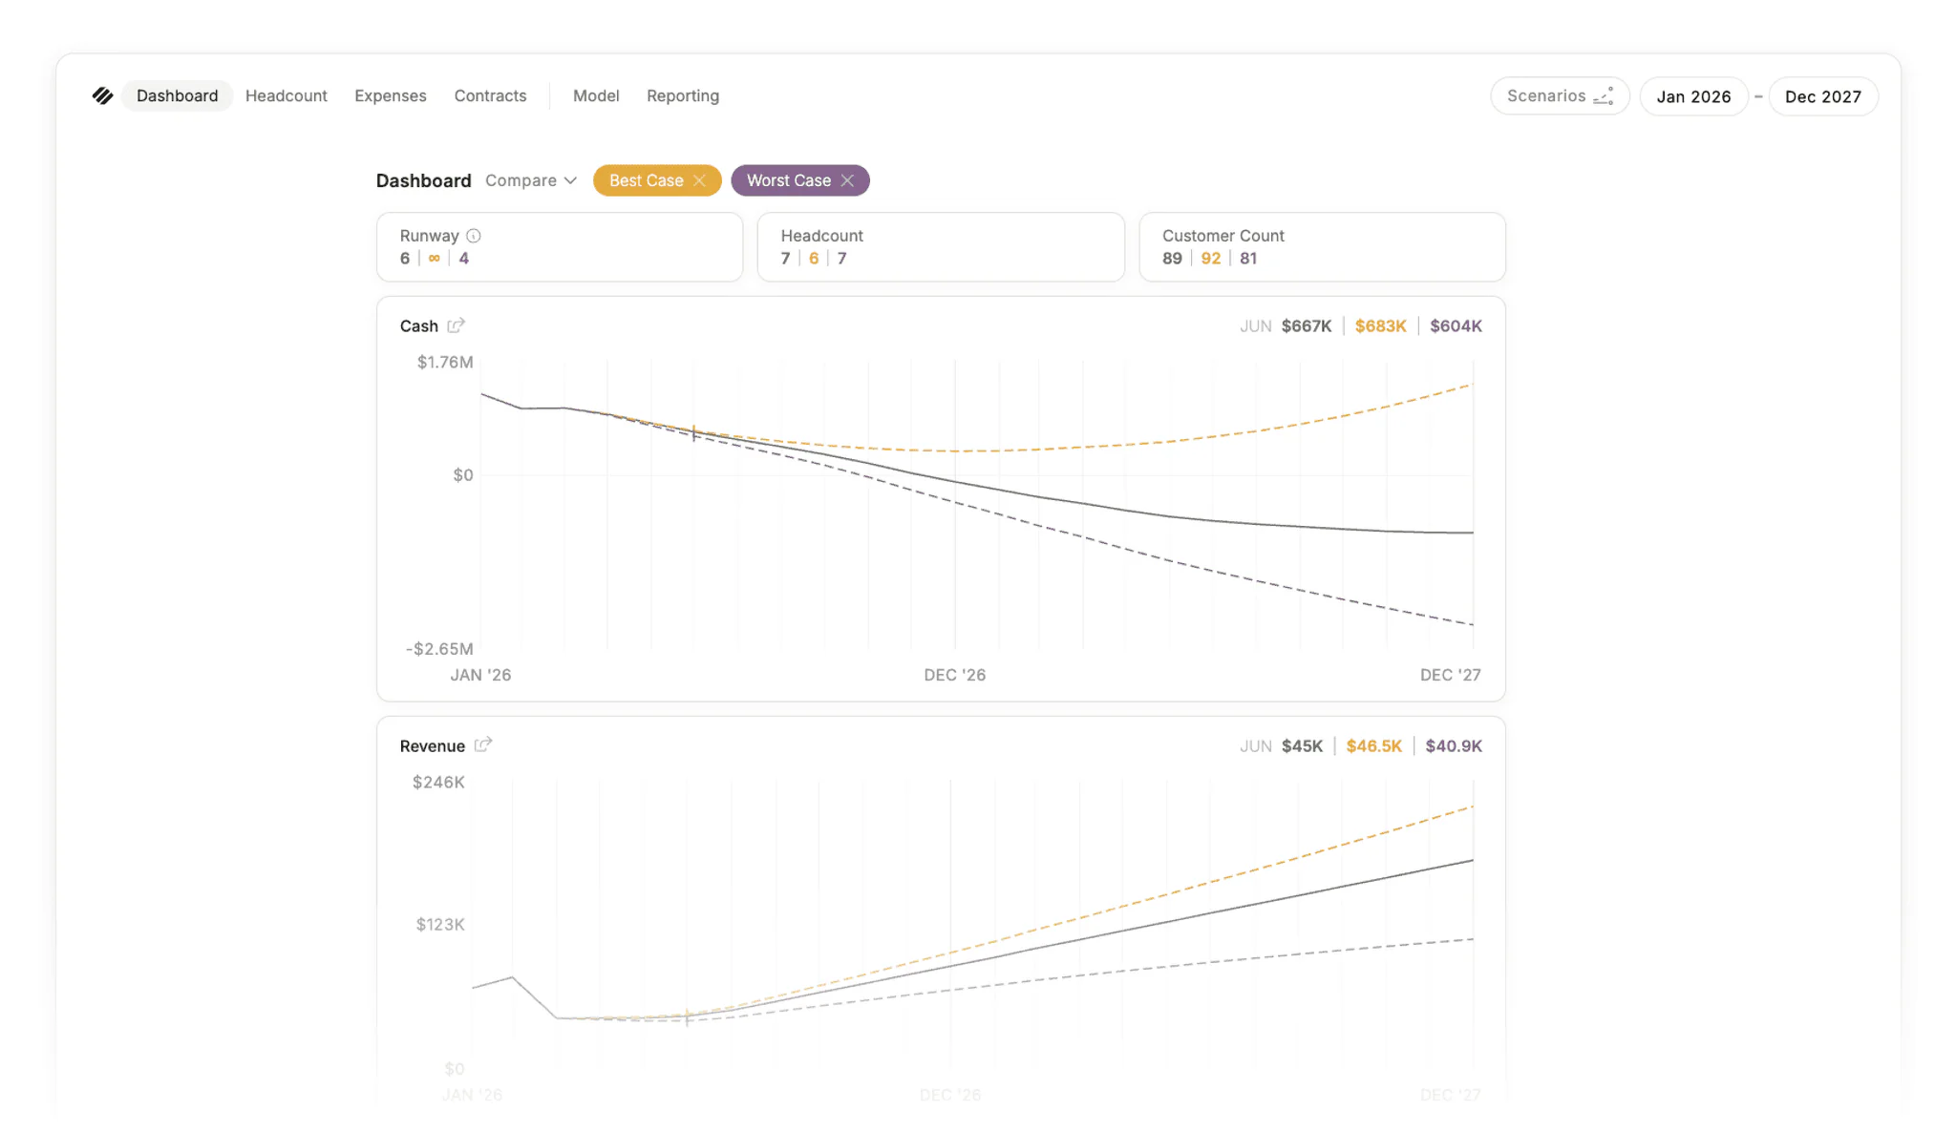Click the app logo icon
Screen dimensions: 1956x1131
[102, 95]
